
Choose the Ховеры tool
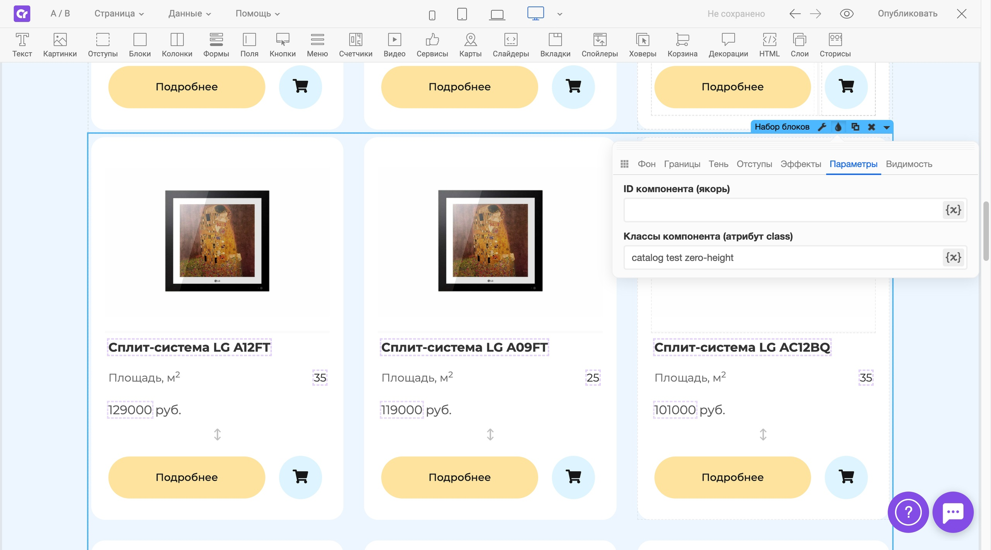pos(643,45)
